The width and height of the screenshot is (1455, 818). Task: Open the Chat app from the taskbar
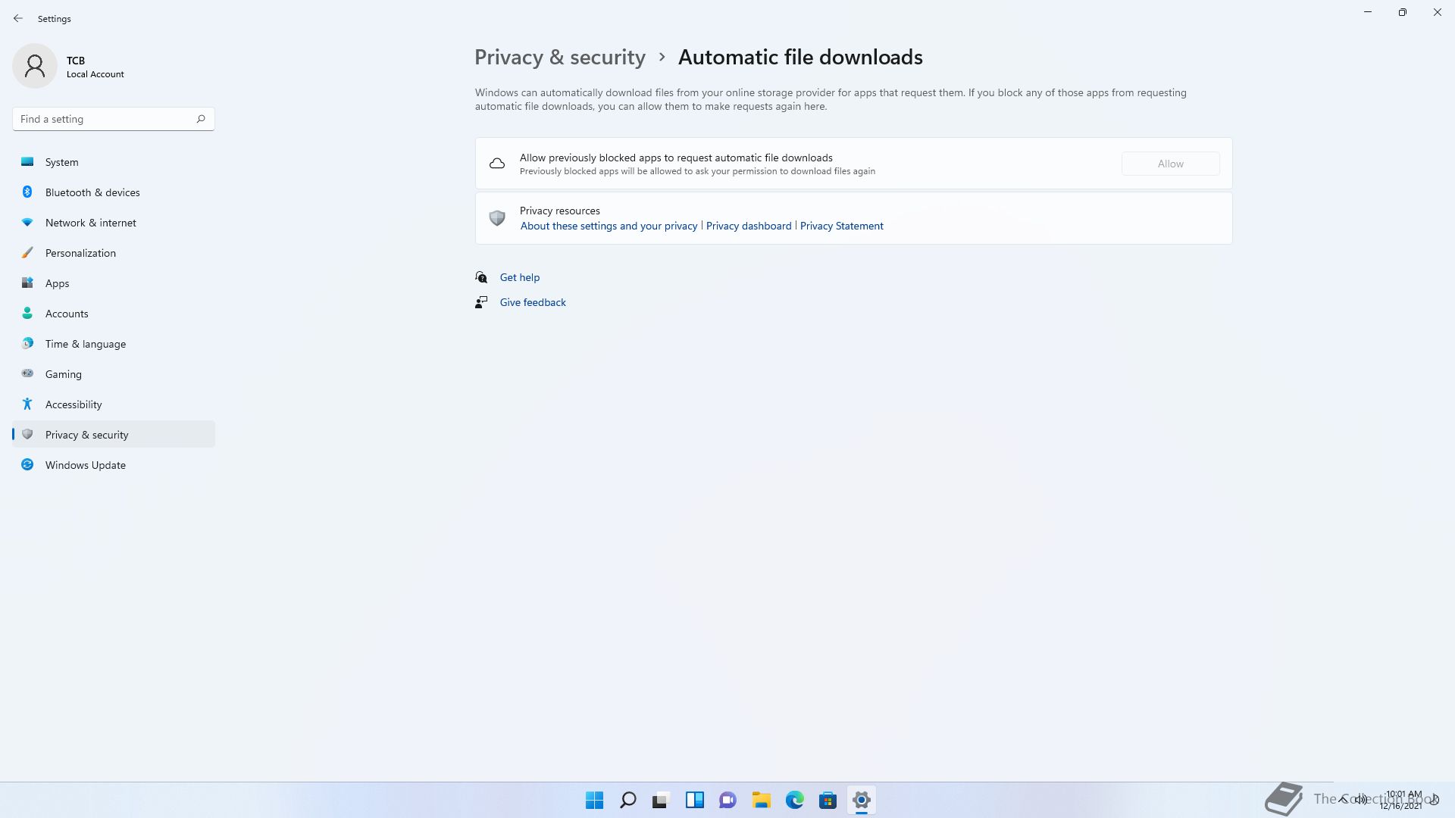[728, 800]
